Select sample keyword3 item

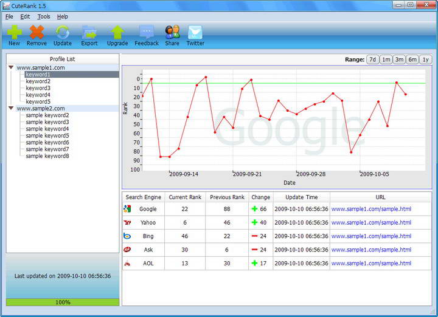(x=47, y=122)
